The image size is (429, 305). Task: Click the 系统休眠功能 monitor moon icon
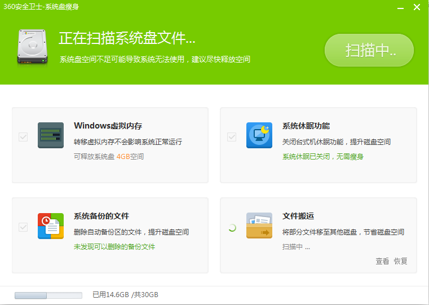(259, 135)
